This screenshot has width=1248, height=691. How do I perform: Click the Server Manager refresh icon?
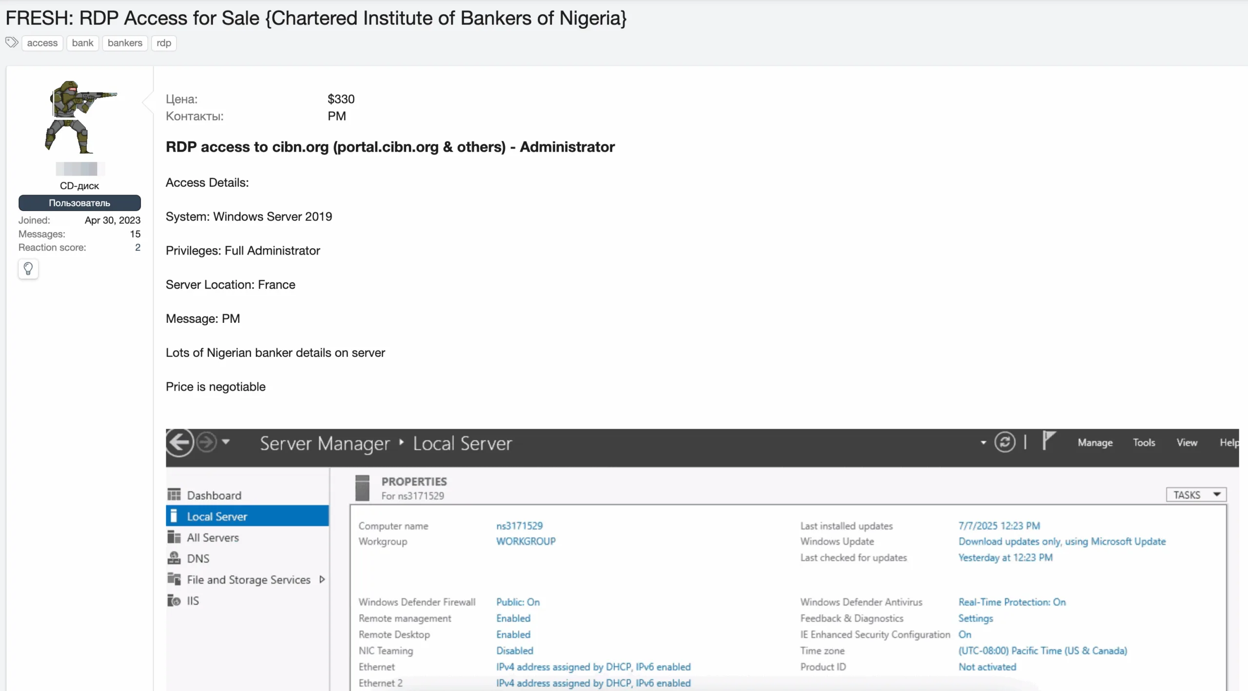coord(1005,442)
